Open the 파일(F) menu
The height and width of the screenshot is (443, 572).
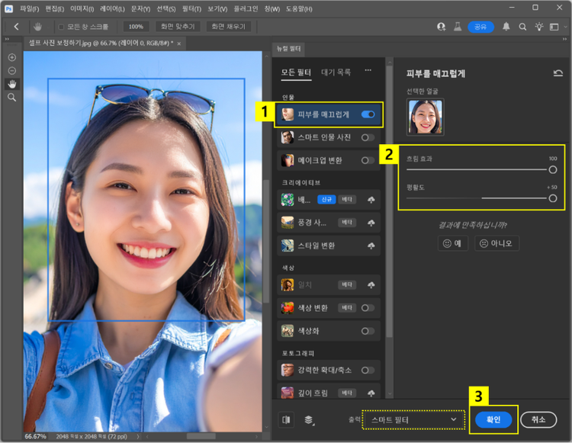29,8
